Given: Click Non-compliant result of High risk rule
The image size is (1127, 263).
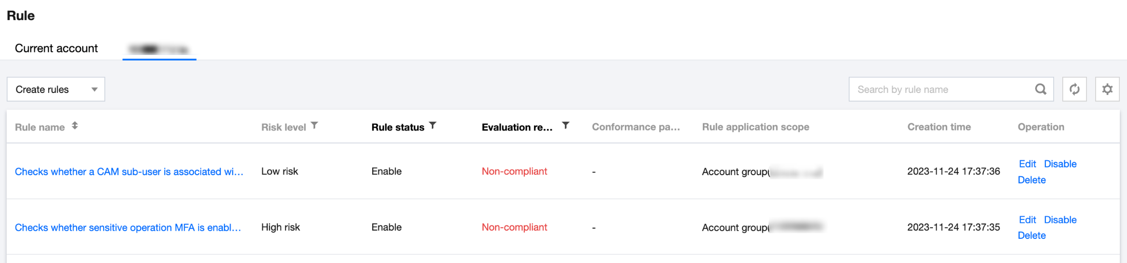Looking at the screenshot, I should (x=514, y=227).
